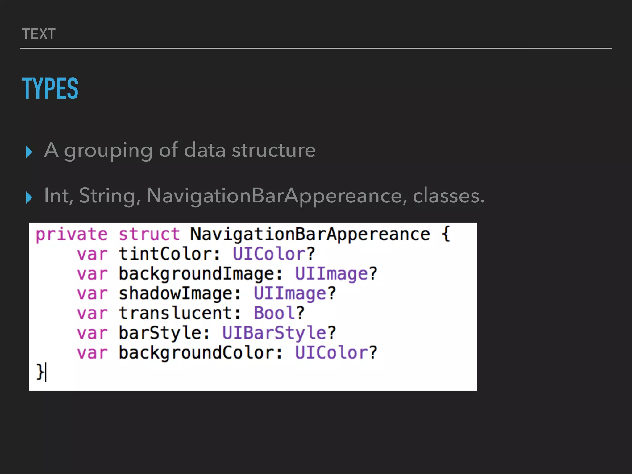632x474 pixels.
Task: Click the "private" keyword in the code
Action: 72,234
